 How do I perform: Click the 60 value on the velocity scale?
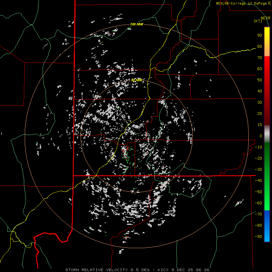point(260,69)
